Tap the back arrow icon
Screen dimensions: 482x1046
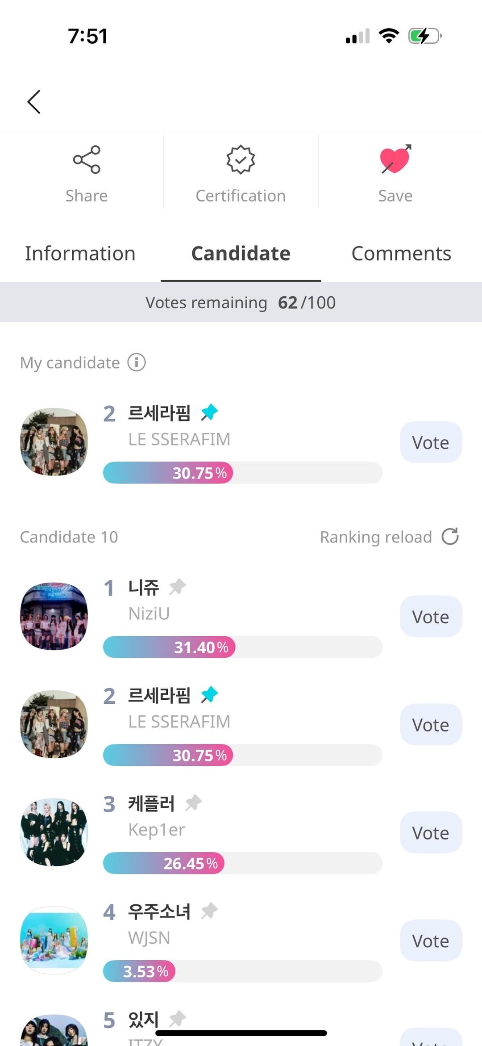34,102
